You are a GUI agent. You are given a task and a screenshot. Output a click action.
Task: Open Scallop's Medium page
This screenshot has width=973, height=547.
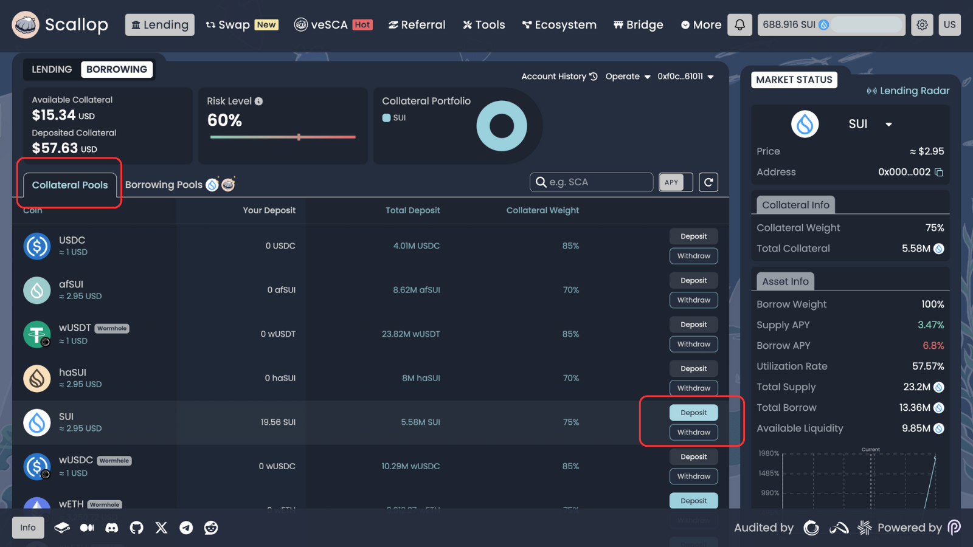pos(87,528)
